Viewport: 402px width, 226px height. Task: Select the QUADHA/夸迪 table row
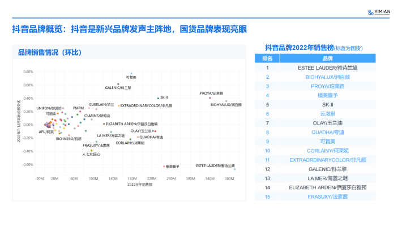[315, 133]
